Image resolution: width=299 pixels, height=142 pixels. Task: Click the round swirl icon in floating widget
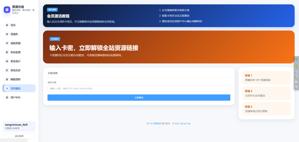pos(296,82)
